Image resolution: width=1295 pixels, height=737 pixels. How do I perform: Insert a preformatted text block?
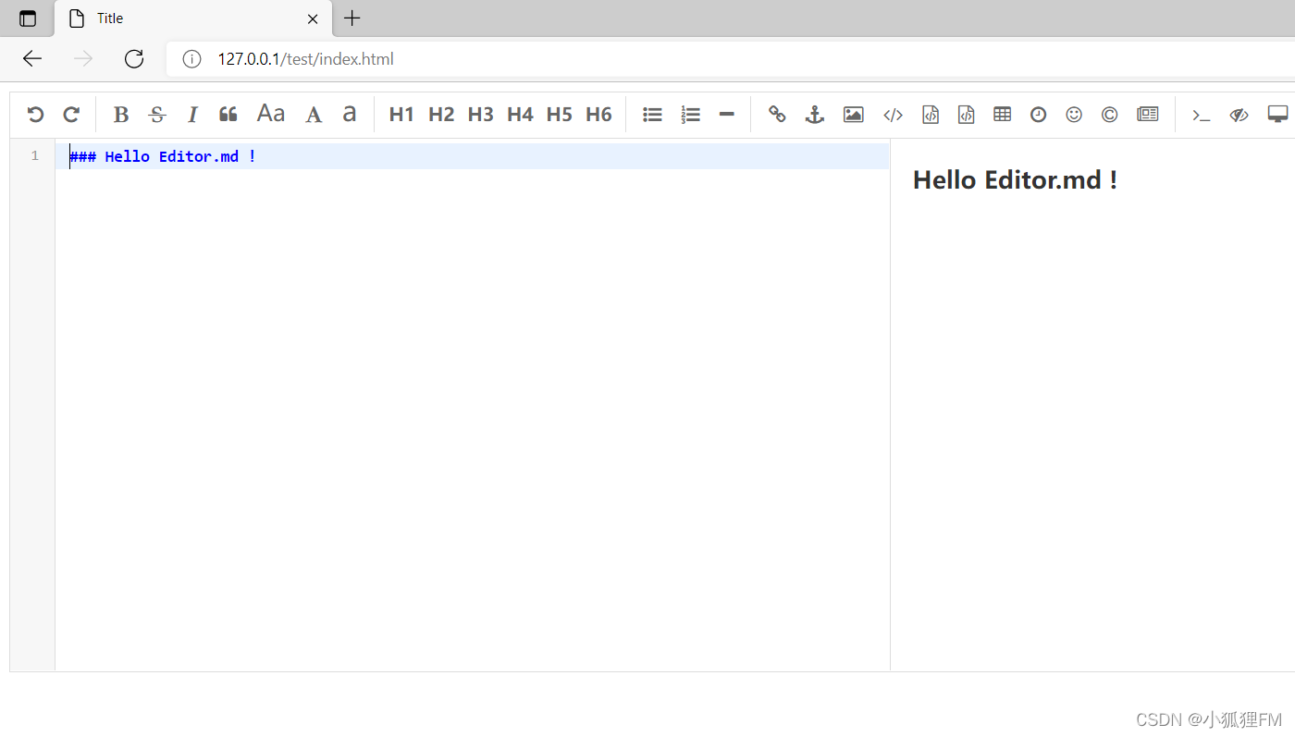[x=931, y=115]
